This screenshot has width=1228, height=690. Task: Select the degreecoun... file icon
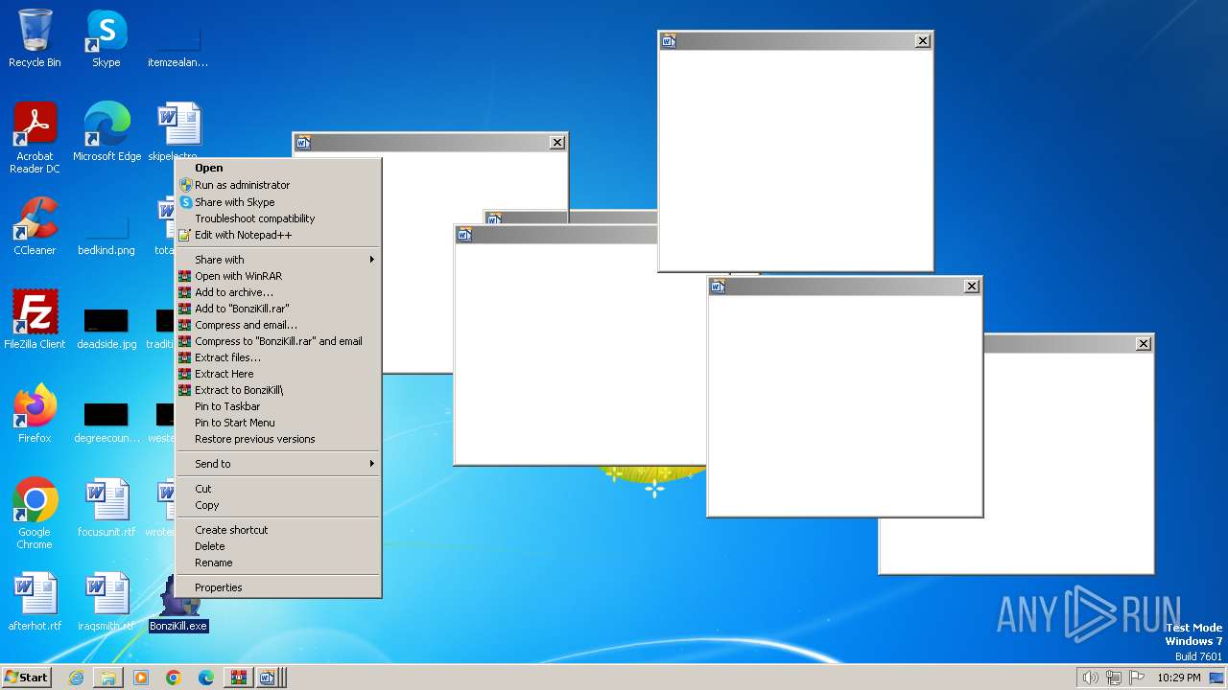106,421
